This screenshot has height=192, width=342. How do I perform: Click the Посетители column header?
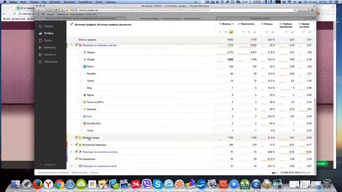point(247,24)
